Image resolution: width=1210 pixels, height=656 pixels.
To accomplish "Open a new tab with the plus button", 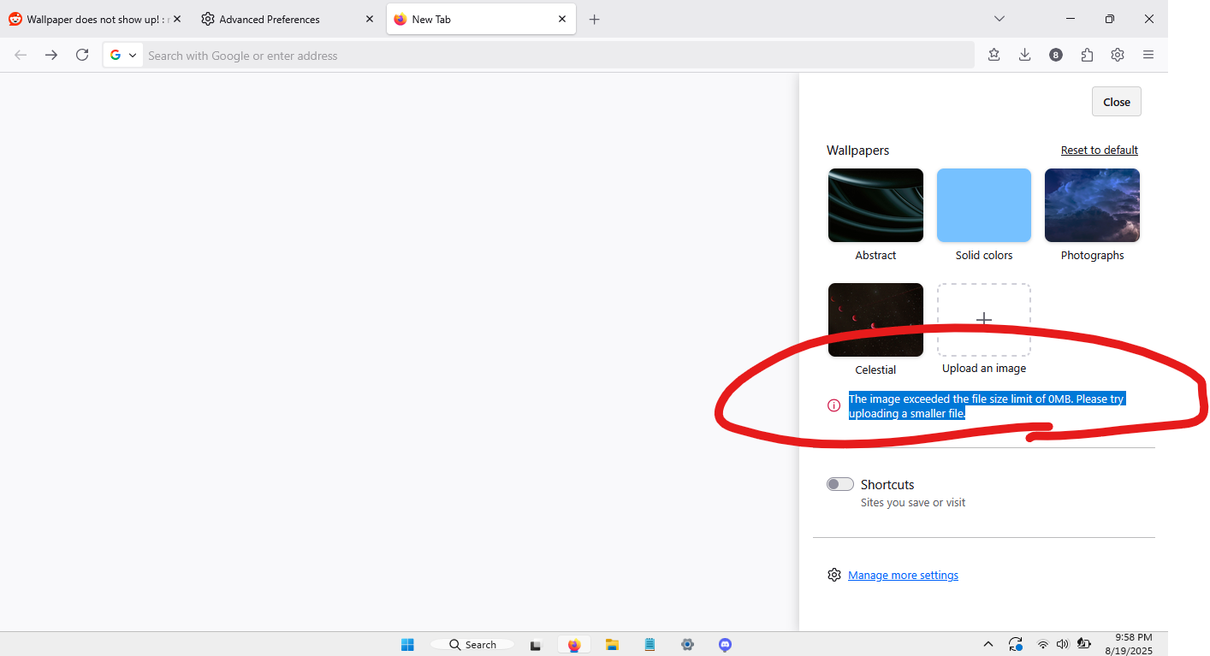I will [595, 19].
